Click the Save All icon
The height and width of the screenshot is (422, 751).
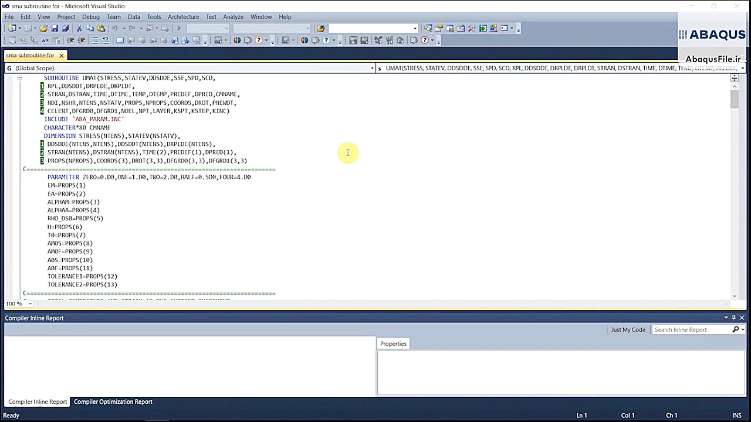pyautogui.click(x=65, y=28)
